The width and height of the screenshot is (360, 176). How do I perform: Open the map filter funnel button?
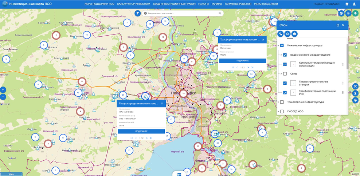coord(137,13)
